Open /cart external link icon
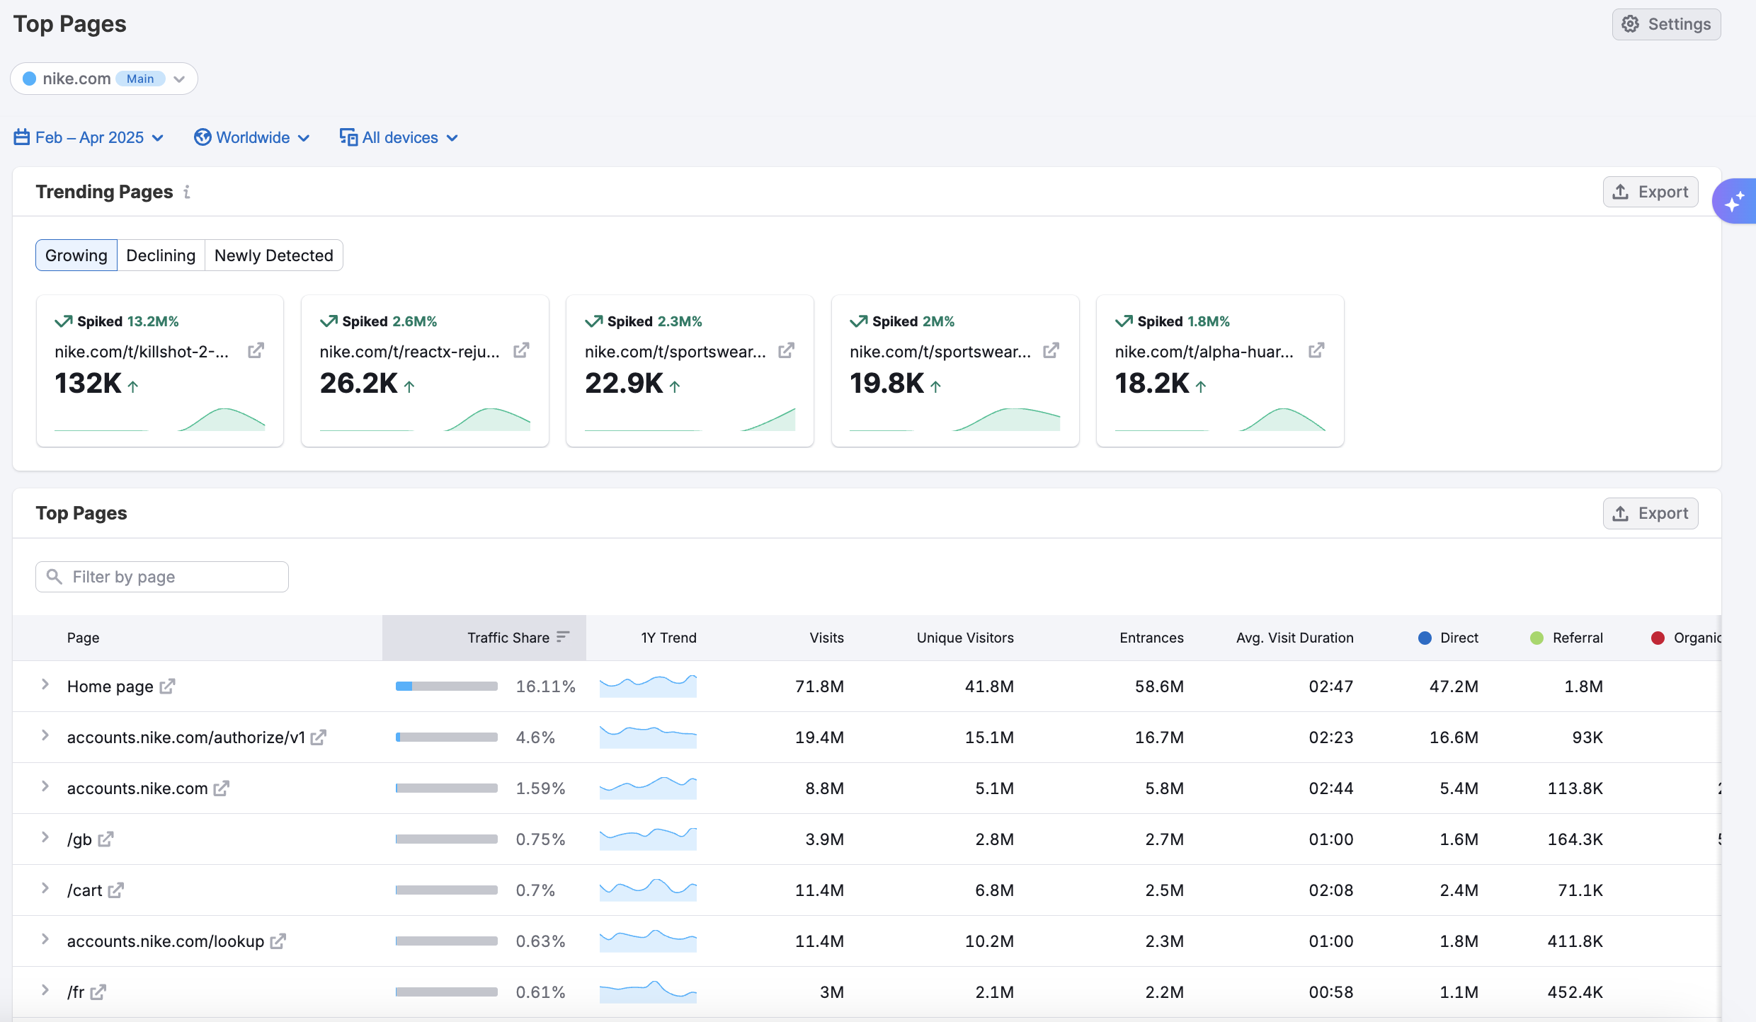The width and height of the screenshot is (1756, 1022). (116, 890)
